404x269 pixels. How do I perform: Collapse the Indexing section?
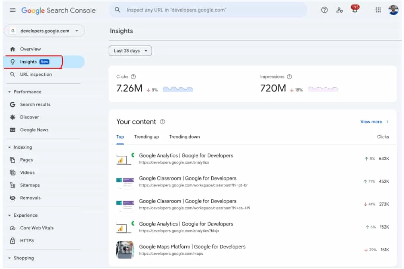point(9,147)
